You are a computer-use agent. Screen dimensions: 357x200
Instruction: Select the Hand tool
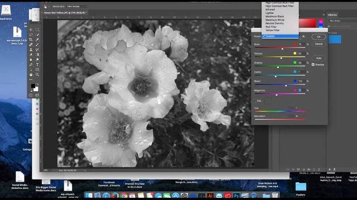pos(31,74)
